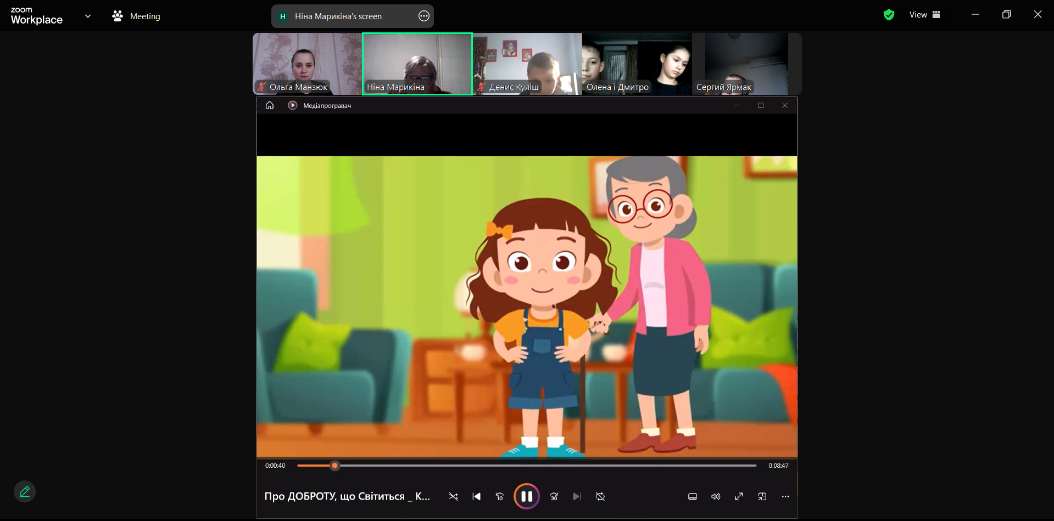Restore down the Zoom meeting window
Screen dimensions: 1054x521
coord(1006,15)
